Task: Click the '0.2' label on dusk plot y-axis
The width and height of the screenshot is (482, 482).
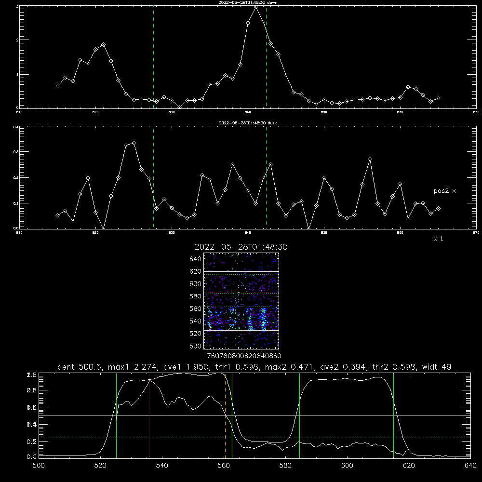Action: pyautogui.click(x=16, y=178)
